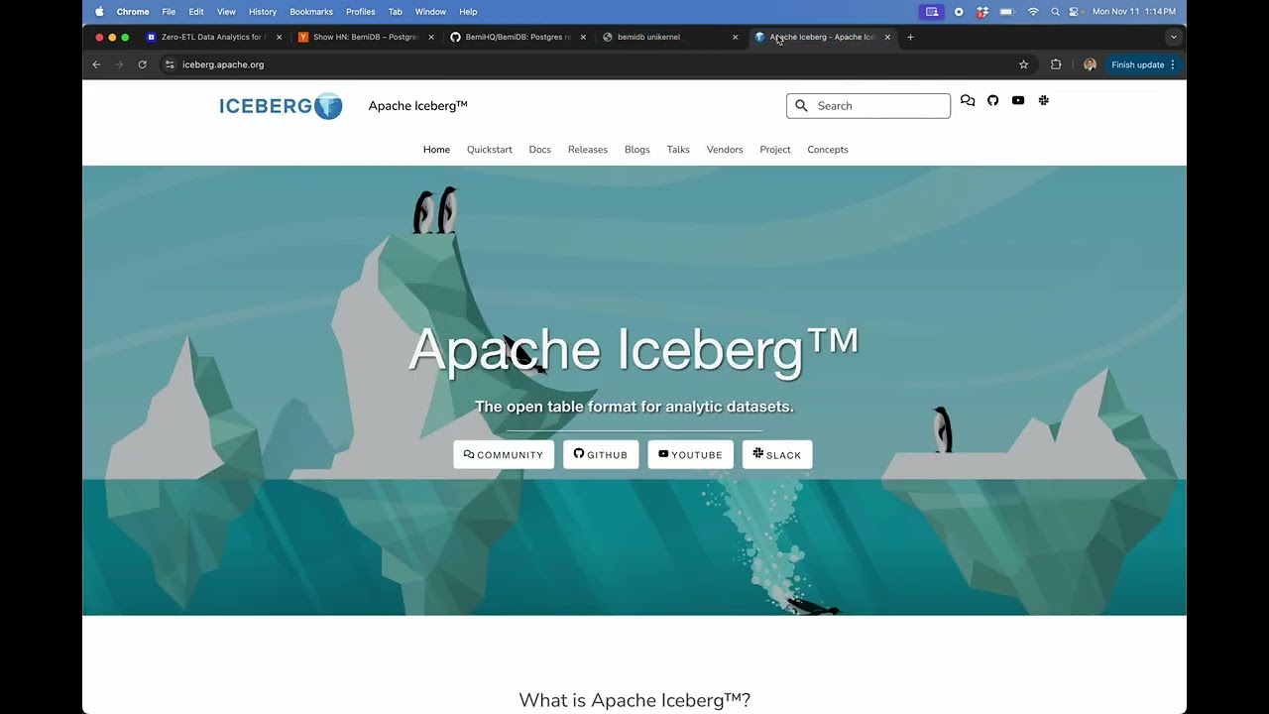The height and width of the screenshot is (714, 1269).
Task: Open the community chat icon in header
Action: (968, 101)
